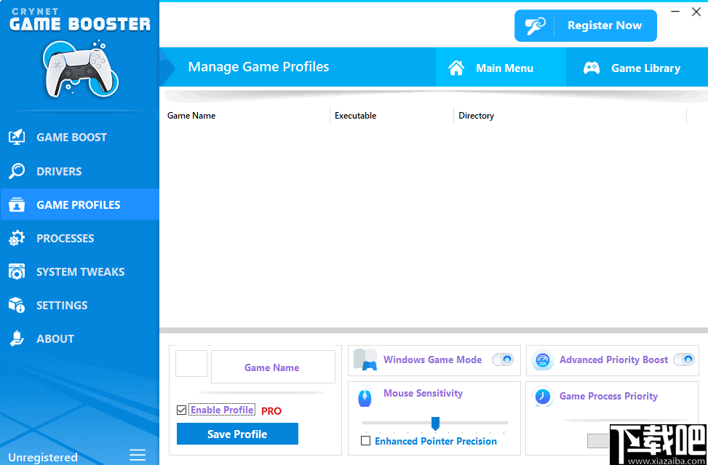The width and height of the screenshot is (708, 465).
Task: Click the Processes gear icon
Action: 17,239
